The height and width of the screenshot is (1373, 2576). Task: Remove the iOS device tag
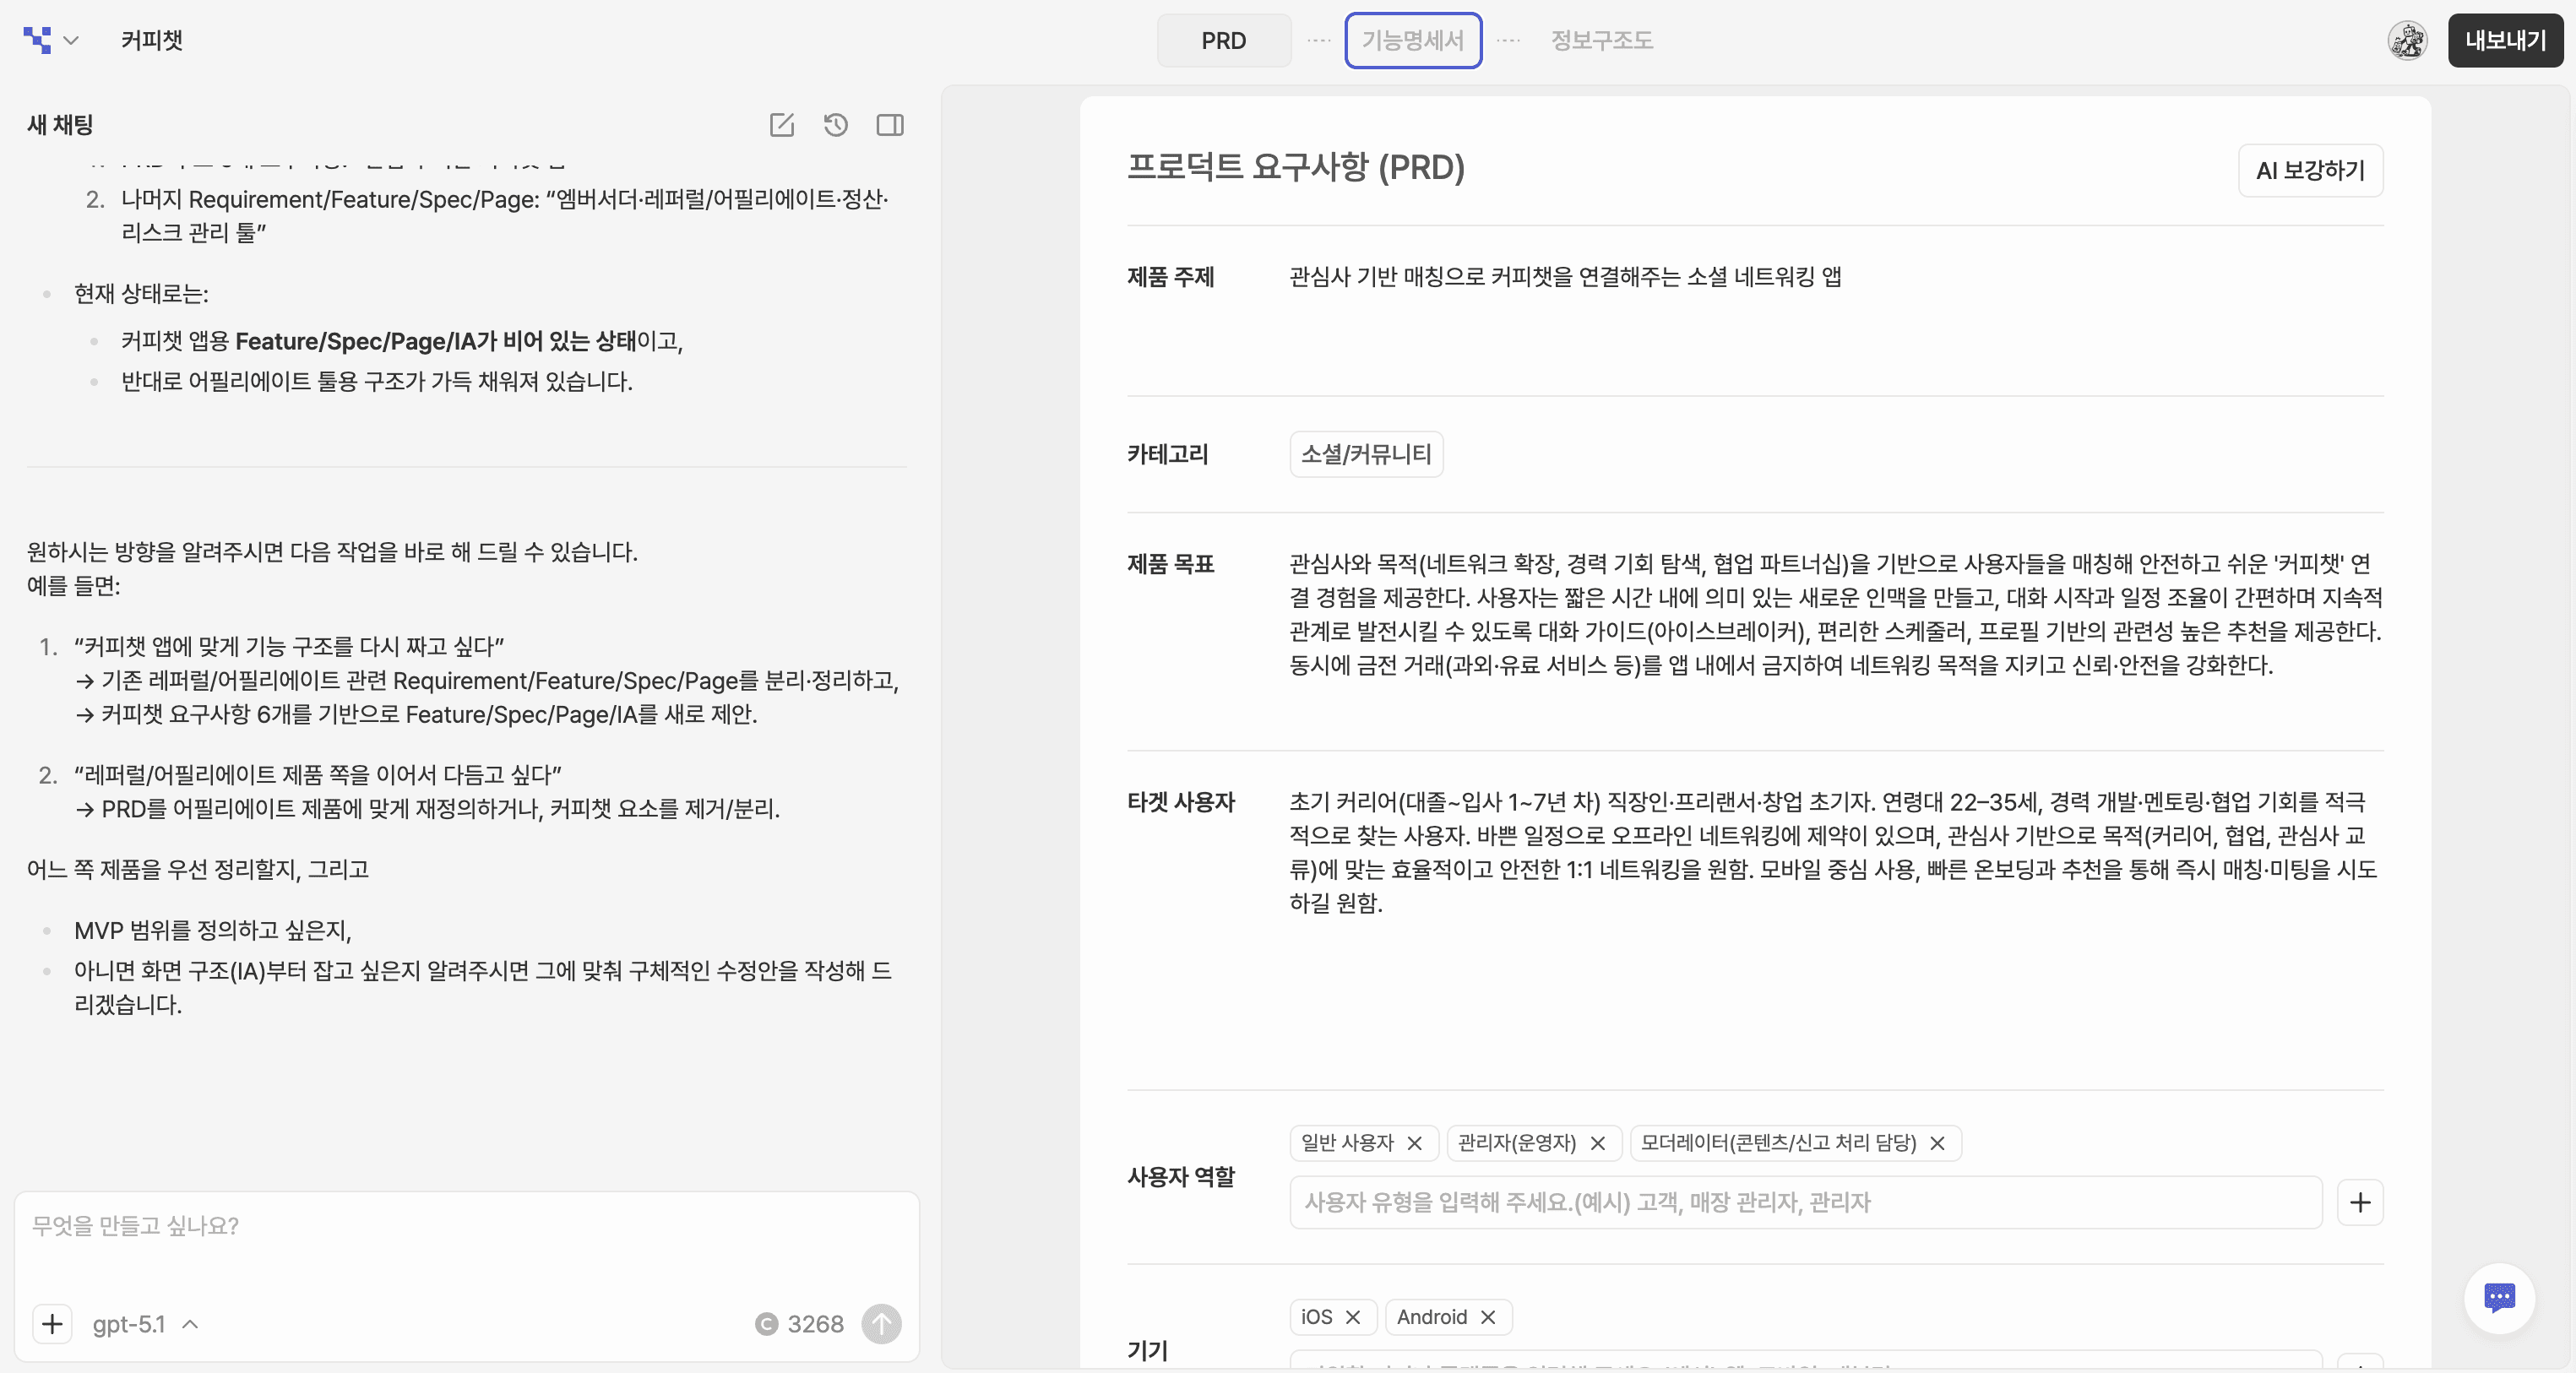(x=1353, y=1317)
